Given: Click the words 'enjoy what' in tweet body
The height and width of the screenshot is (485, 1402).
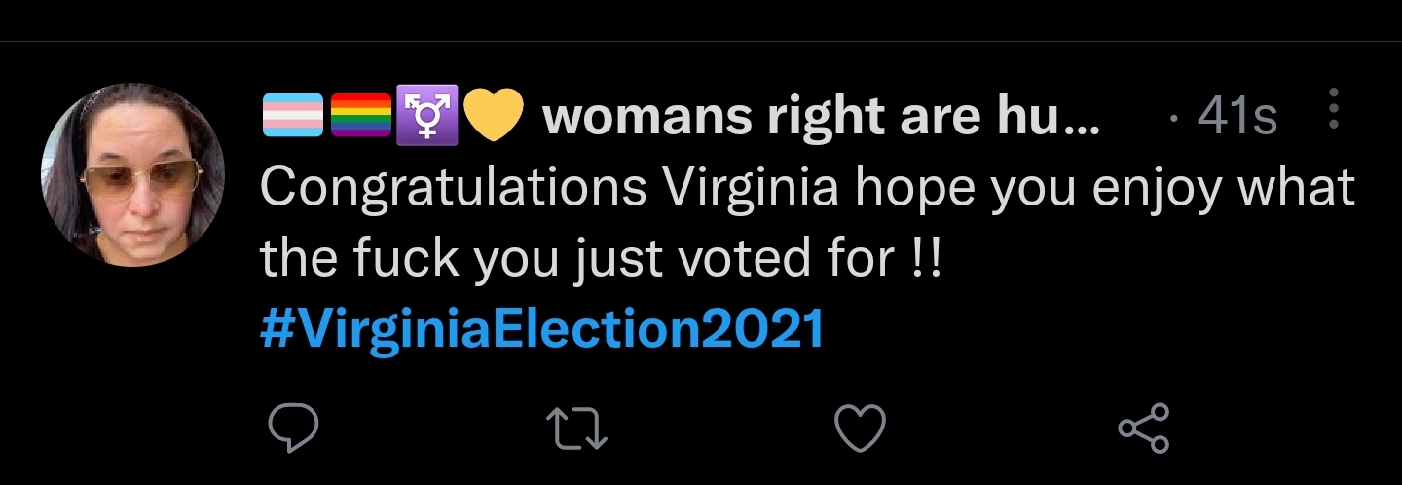Looking at the screenshot, I should tap(1224, 189).
